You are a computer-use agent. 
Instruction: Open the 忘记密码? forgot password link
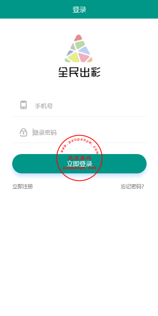coord(132,186)
